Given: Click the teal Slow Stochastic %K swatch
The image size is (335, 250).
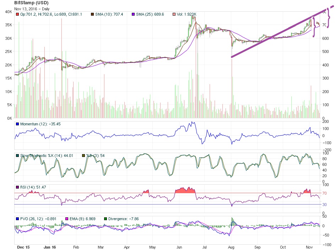Looking at the screenshot, I should [17, 156].
